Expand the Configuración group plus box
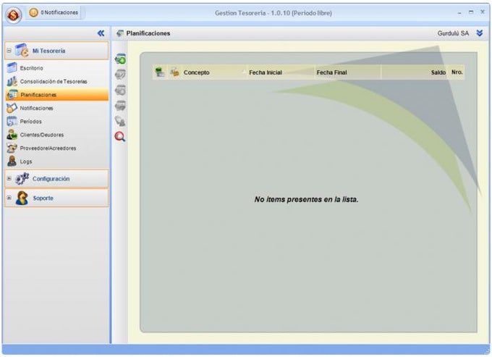492x357 pixels. (9, 178)
